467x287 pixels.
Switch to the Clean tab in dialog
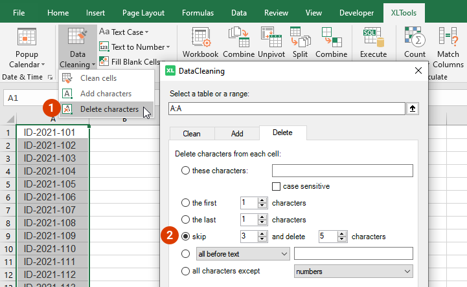192,133
